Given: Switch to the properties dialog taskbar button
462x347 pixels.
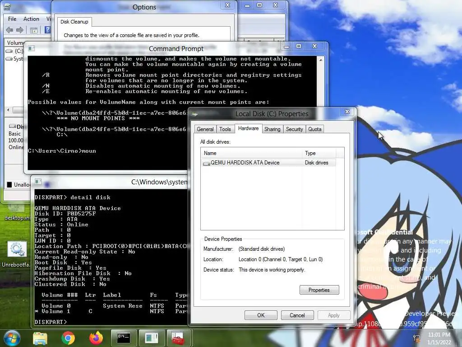Looking at the screenshot, I should tap(152, 338).
